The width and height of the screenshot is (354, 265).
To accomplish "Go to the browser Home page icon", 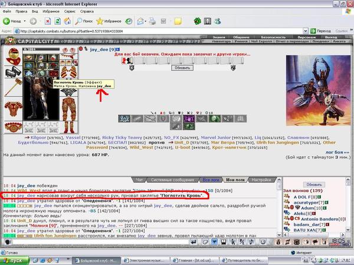I will coord(67,21).
